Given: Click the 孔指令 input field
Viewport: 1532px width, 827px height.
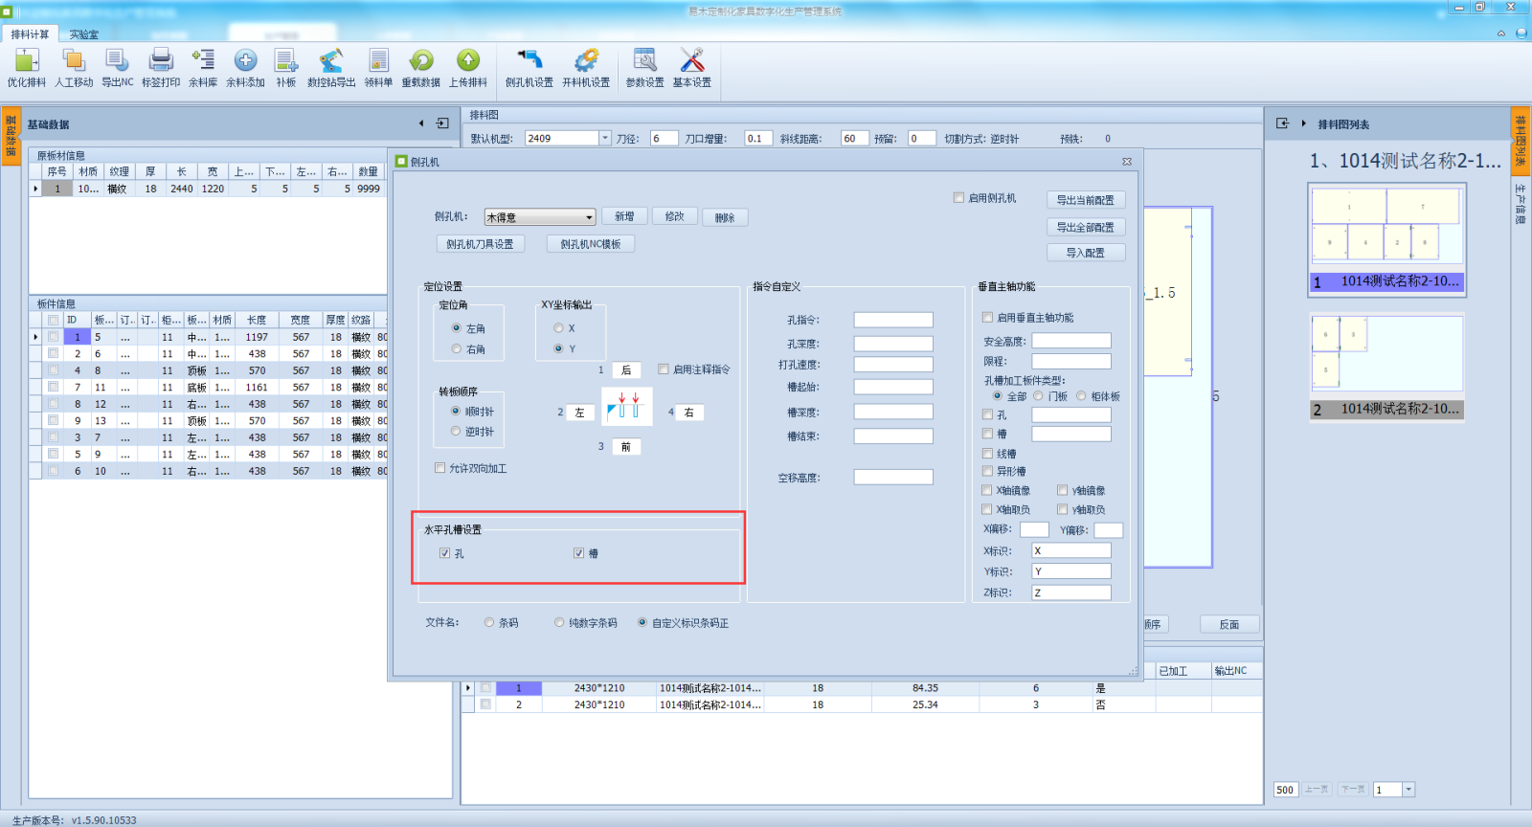Looking at the screenshot, I should click(892, 320).
